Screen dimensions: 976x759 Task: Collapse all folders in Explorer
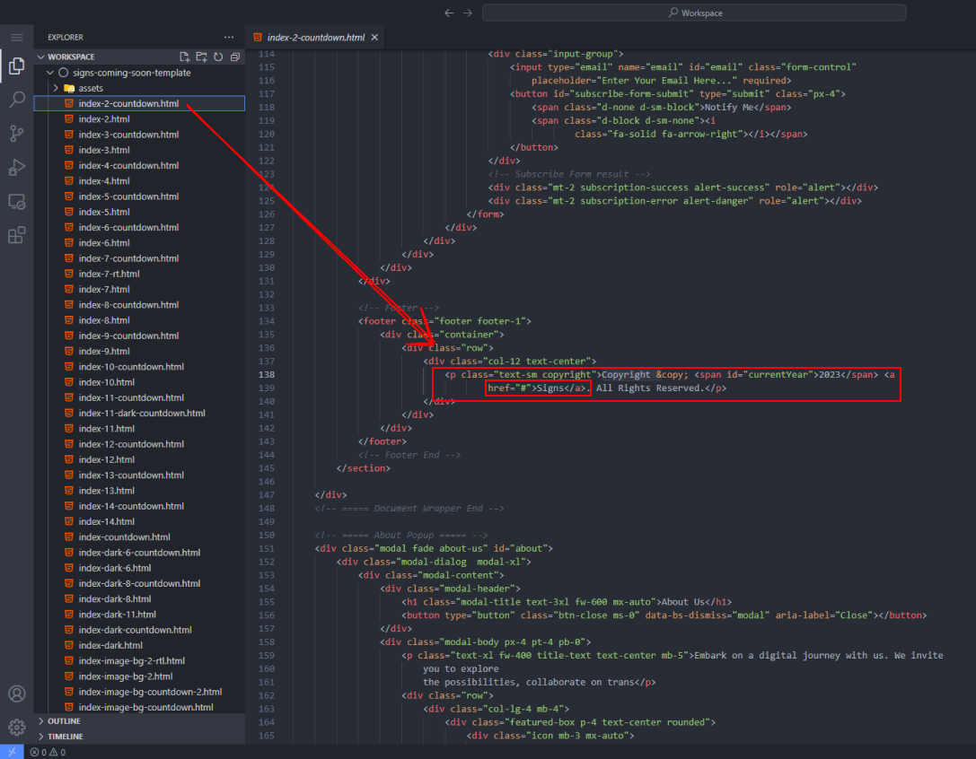point(234,57)
